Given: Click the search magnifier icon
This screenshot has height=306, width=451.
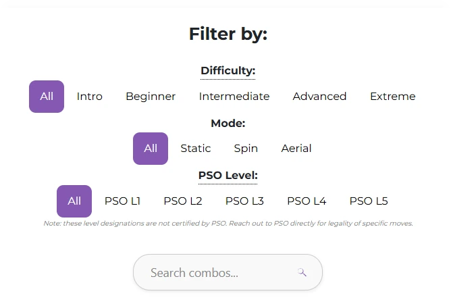Looking at the screenshot, I should [302, 272].
